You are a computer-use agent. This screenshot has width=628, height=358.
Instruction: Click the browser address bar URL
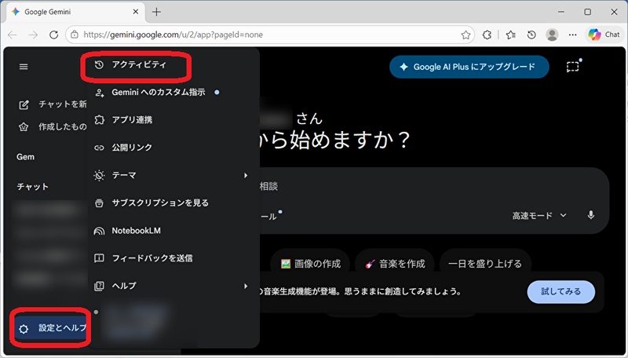click(173, 35)
